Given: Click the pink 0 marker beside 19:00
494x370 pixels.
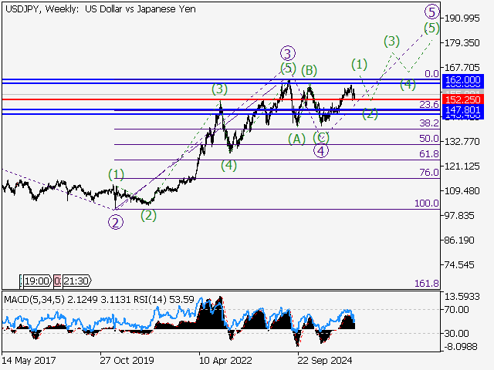Looking at the screenshot, I should point(57,281).
